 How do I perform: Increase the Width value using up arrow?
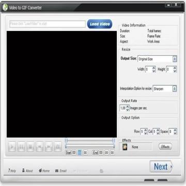click(x=154, y=68)
